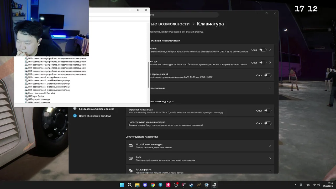Click the Центр обновления Windows update icon
Image resolution: width=336 pixels, height=189 pixels.
click(75, 116)
